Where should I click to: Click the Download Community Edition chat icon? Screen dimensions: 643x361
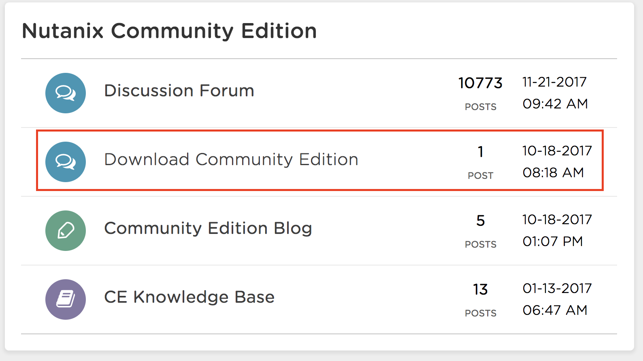[66, 162]
